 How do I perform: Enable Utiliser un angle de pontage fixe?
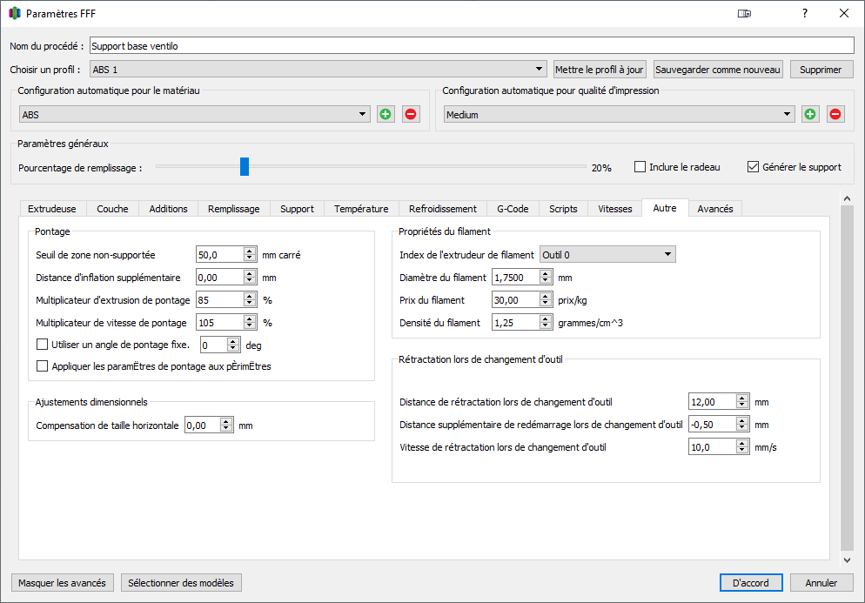(x=42, y=345)
